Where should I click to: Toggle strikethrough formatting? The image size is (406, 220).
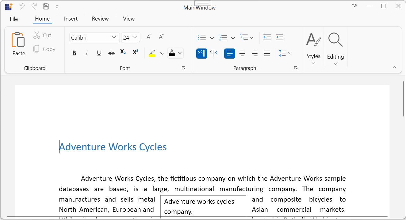coord(112,53)
